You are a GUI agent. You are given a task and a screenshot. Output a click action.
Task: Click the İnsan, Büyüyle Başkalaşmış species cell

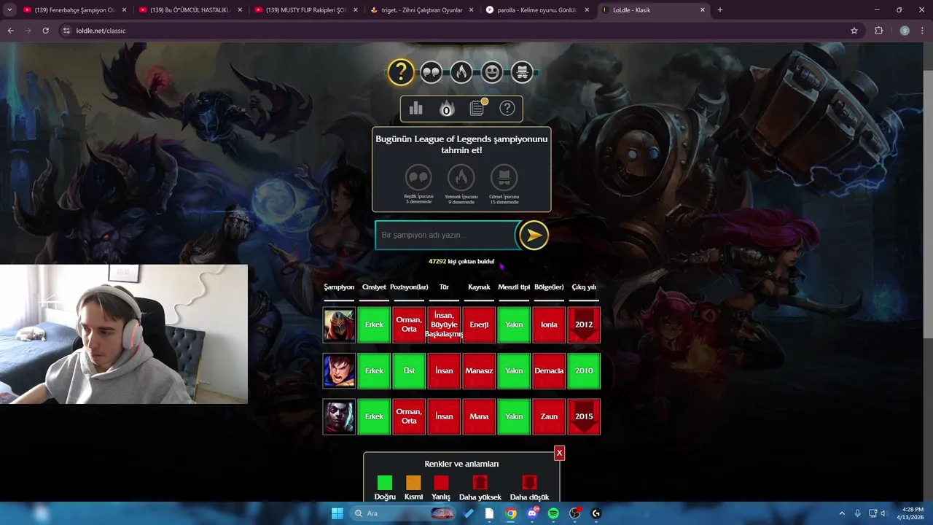[444, 324]
